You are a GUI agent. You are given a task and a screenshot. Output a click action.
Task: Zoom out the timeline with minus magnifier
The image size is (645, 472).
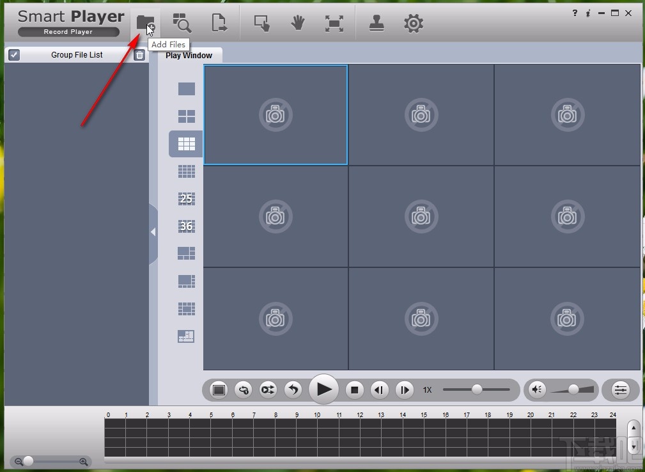click(x=19, y=462)
